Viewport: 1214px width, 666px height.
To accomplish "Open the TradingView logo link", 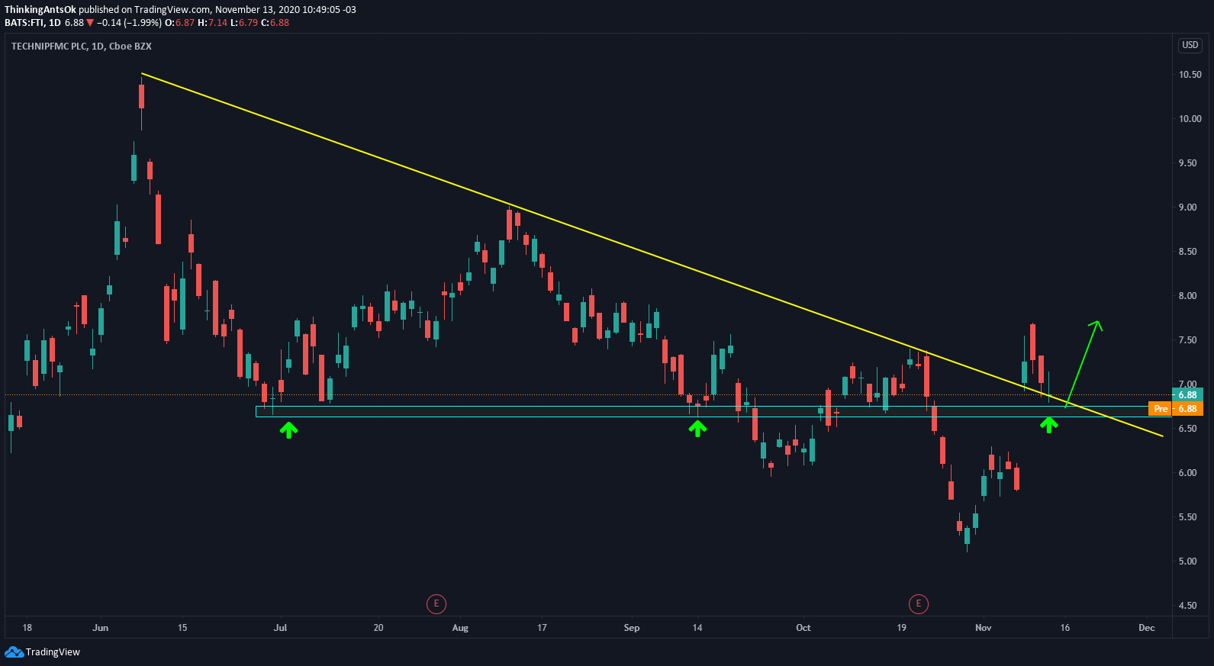I will coord(43,652).
